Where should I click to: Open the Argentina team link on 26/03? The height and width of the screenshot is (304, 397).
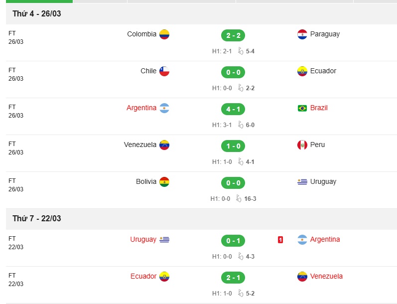(141, 108)
